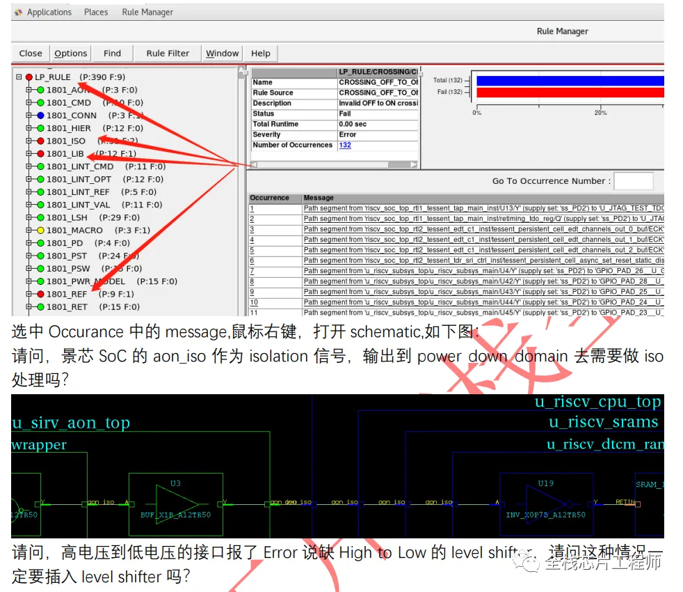Select the 1801_LSH rule group
This screenshot has width=683, height=592.
coord(67,217)
